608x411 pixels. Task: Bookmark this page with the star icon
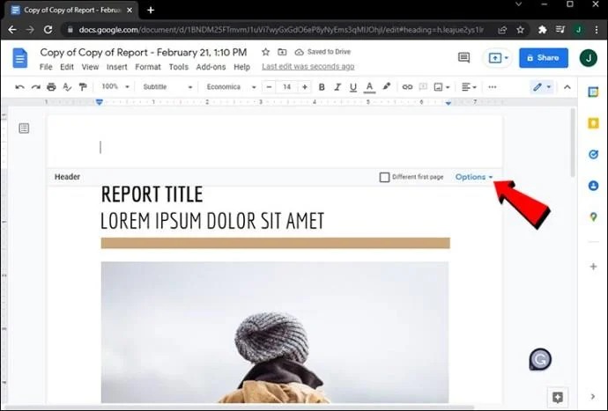click(x=521, y=30)
